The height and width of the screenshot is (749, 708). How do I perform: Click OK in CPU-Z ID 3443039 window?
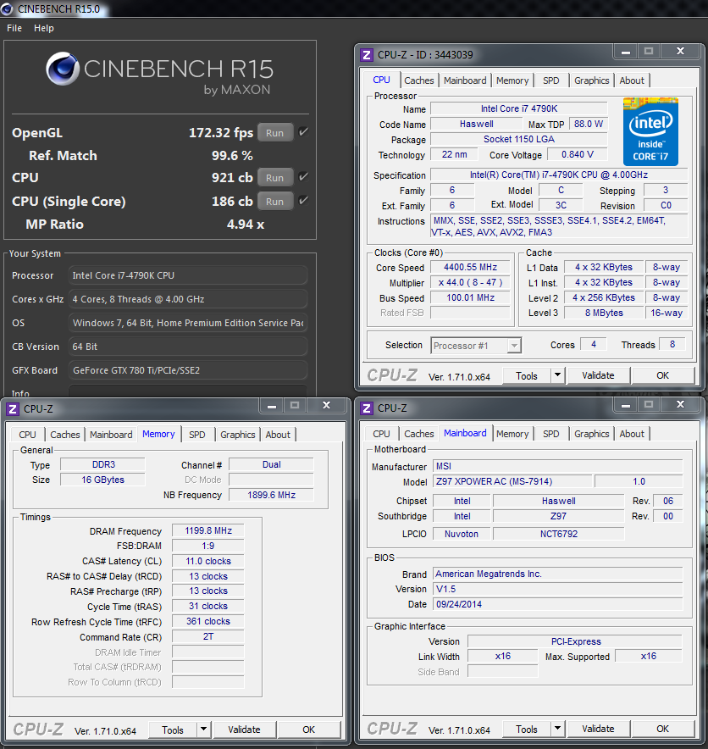pyautogui.click(x=662, y=375)
